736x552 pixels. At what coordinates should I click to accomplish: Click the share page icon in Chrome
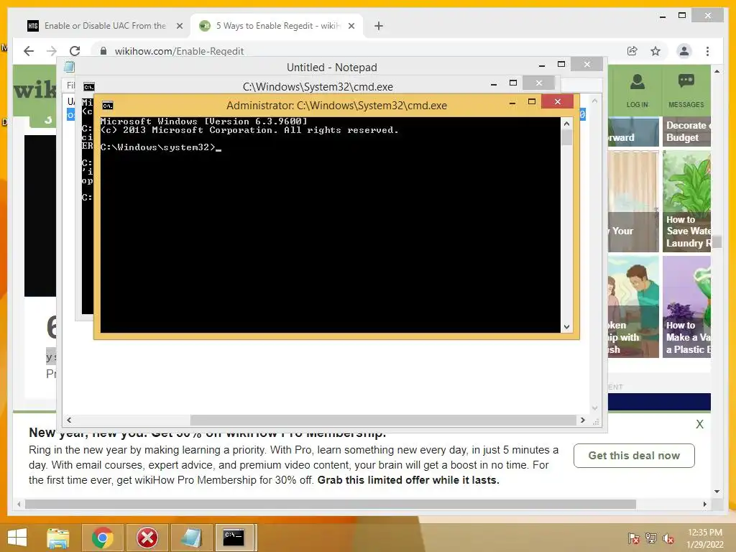point(632,51)
